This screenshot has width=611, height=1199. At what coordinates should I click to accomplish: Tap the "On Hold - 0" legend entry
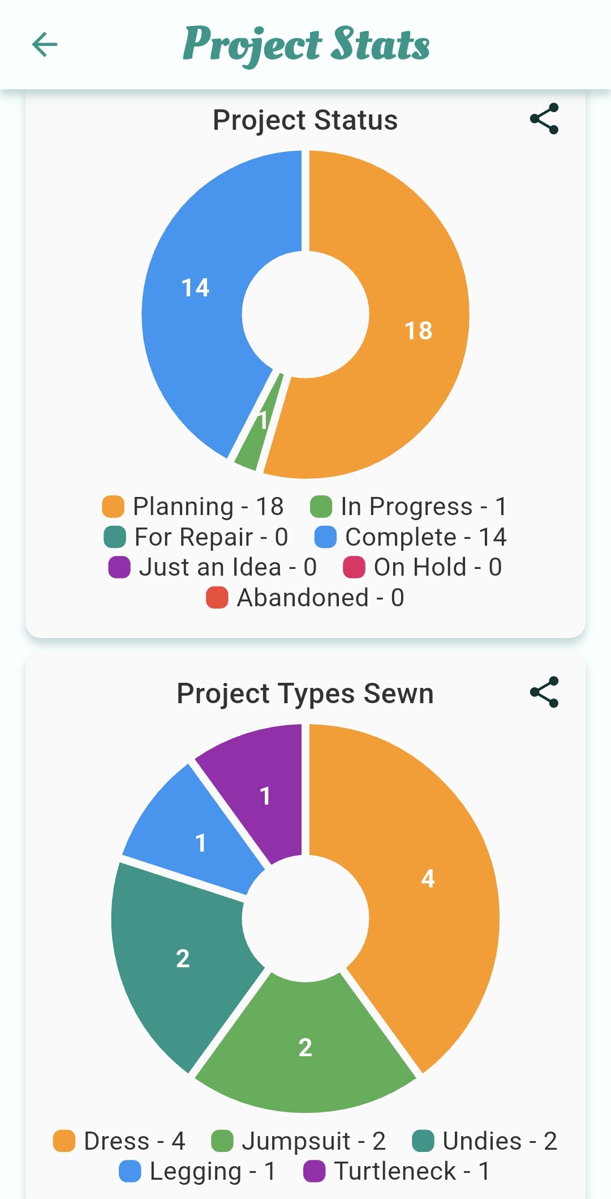point(423,567)
